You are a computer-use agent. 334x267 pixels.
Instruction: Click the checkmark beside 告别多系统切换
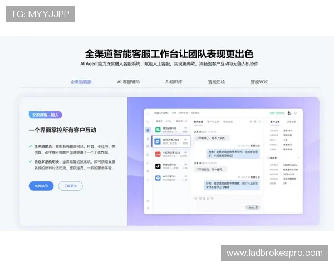[30, 162]
